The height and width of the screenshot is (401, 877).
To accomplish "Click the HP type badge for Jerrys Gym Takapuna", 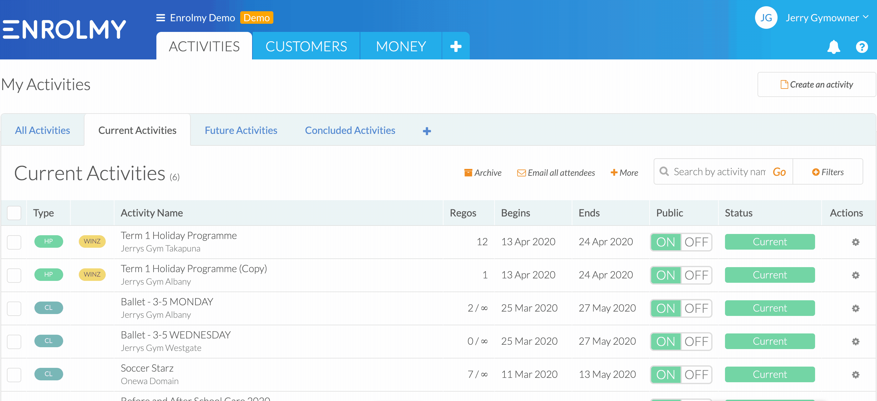I will click(x=49, y=241).
